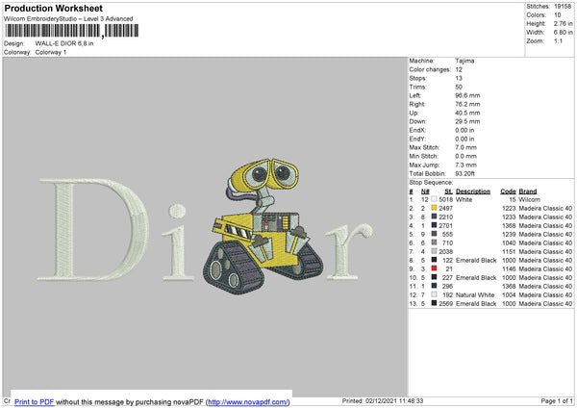The image size is (577, 408).
Task: Pick the red swatch with code 1146
Action: [435, 268]
